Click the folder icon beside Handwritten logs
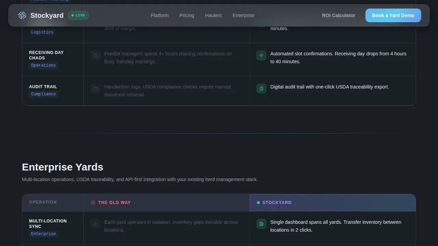The image size is (438, 246). coord(95,88)
